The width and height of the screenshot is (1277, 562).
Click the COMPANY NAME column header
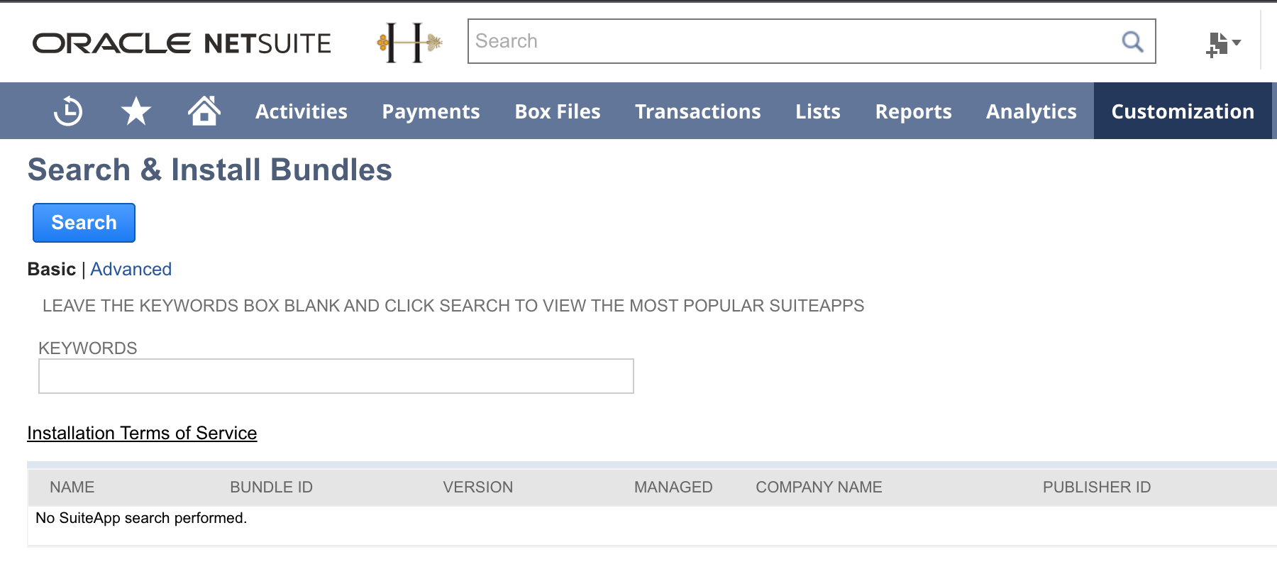tap(819, 487)
